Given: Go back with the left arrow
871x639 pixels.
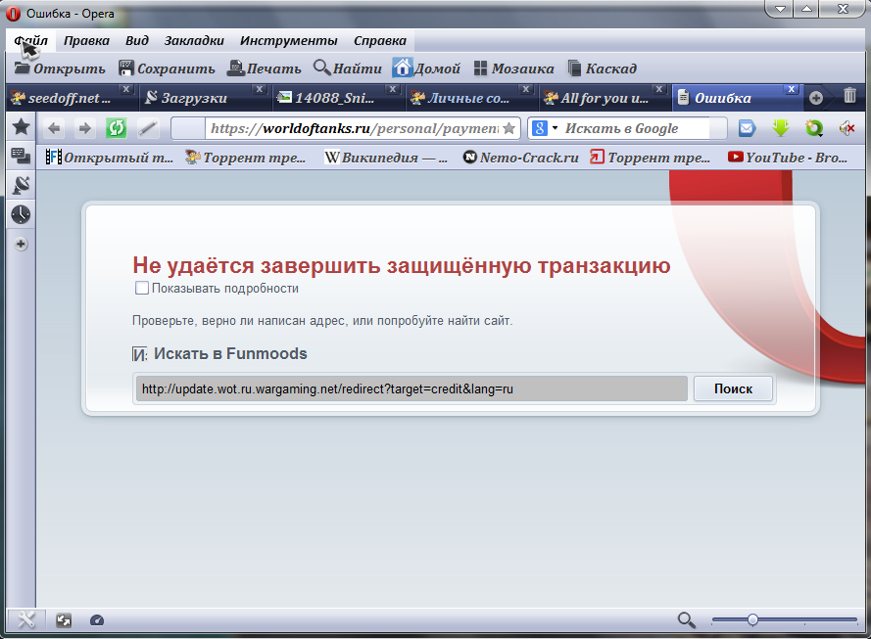Looking at the screenshot, I should pos(54,129).
